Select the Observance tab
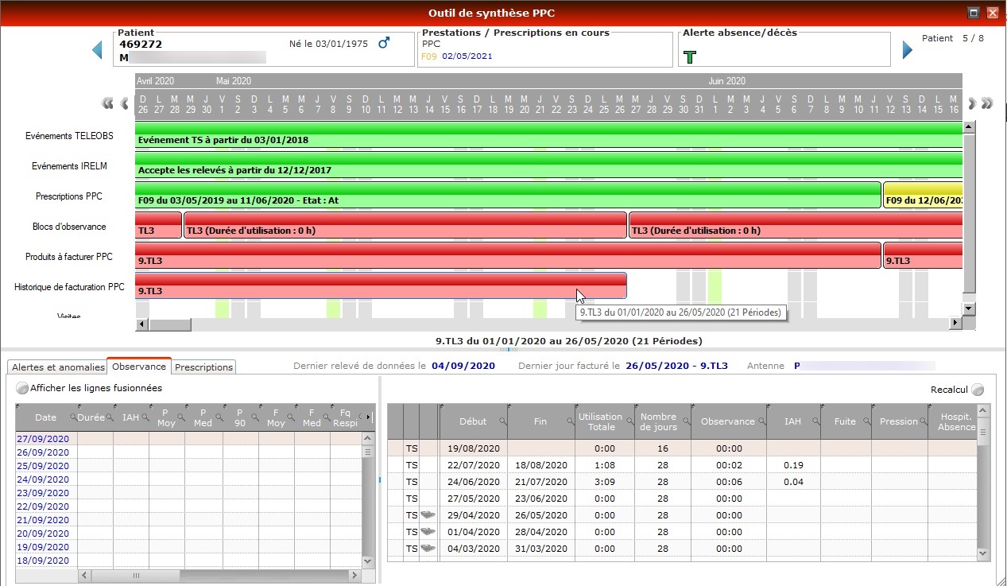This screenshot has width=1007, height=586. (x=139, y=367)
